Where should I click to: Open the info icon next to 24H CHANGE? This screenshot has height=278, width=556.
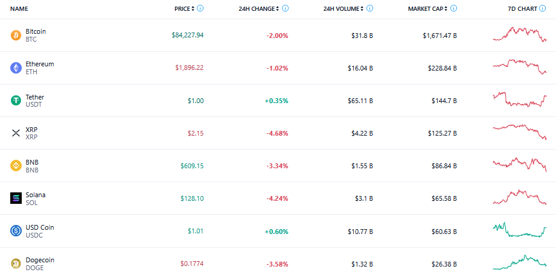coord(285,8)
